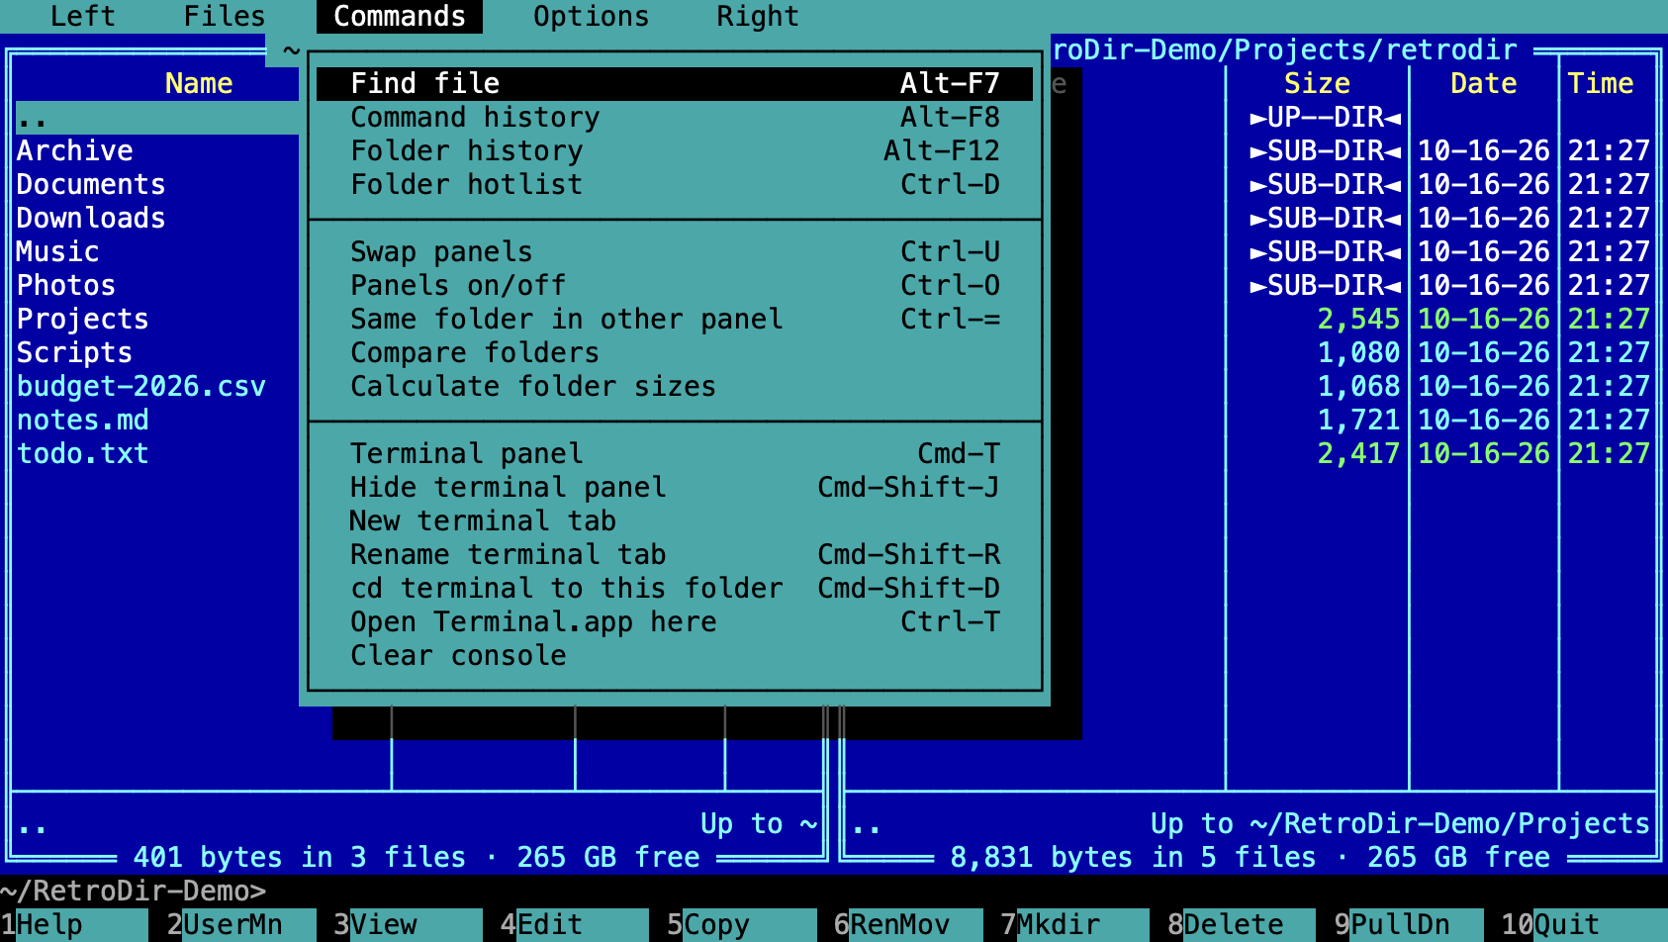Click the 8Delete function key
The image size is (1668, 942).
tap(1242, 924)
